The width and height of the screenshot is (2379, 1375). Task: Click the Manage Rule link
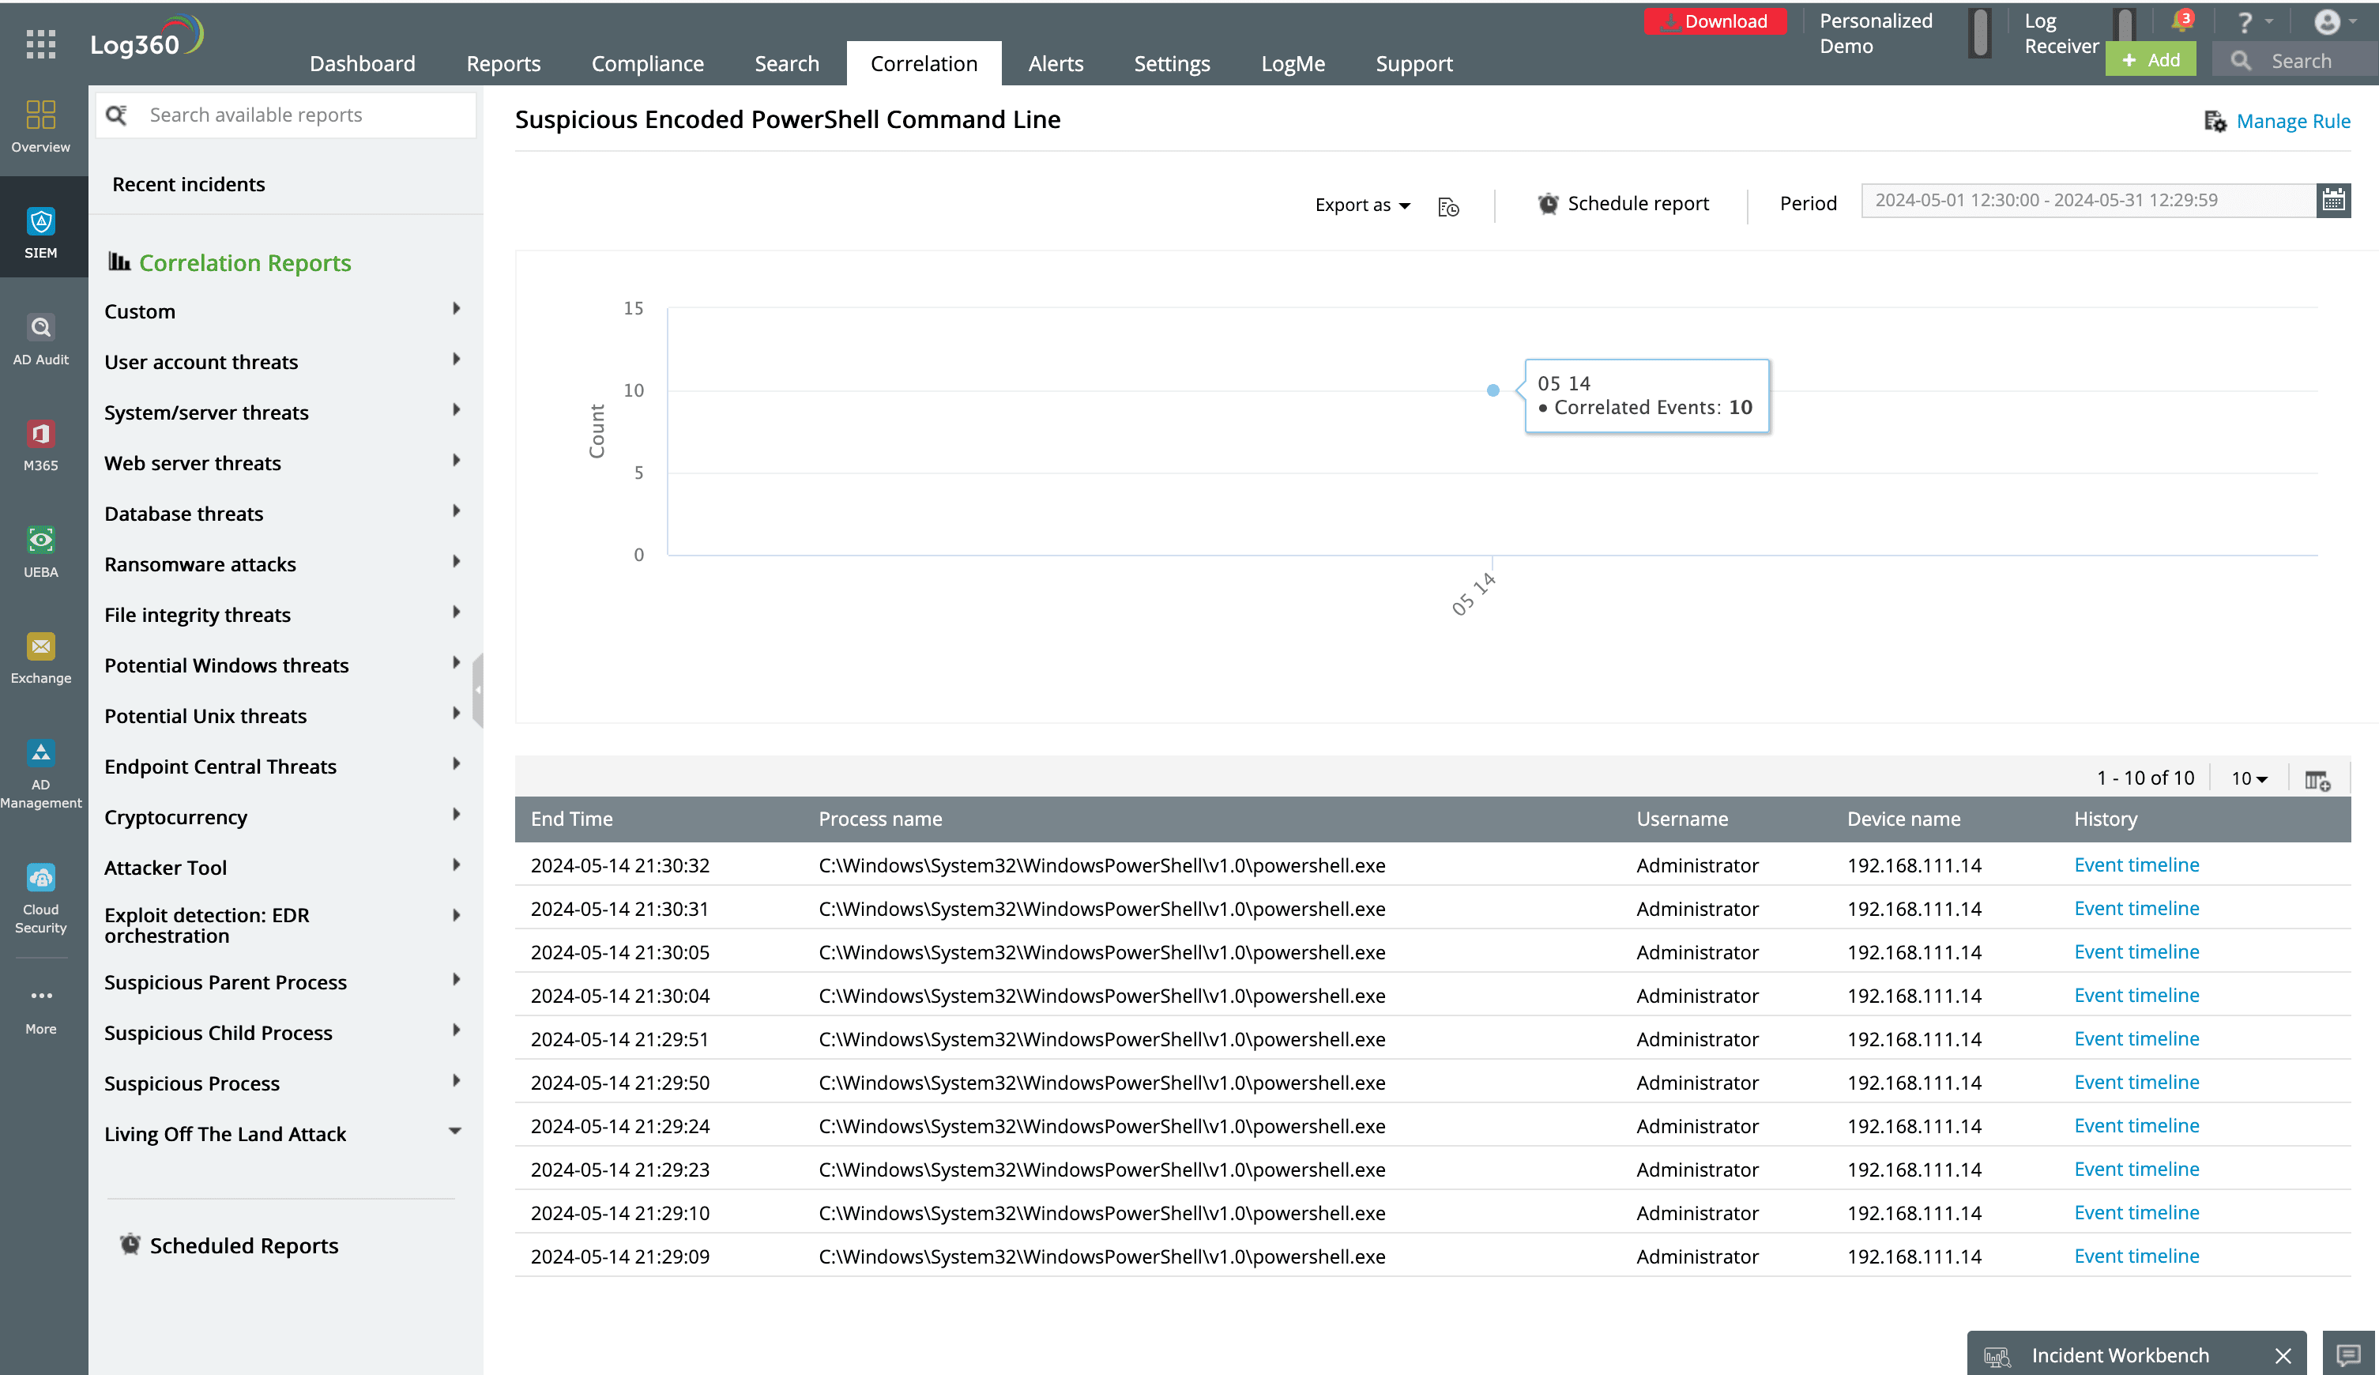tap(2292, 121)
